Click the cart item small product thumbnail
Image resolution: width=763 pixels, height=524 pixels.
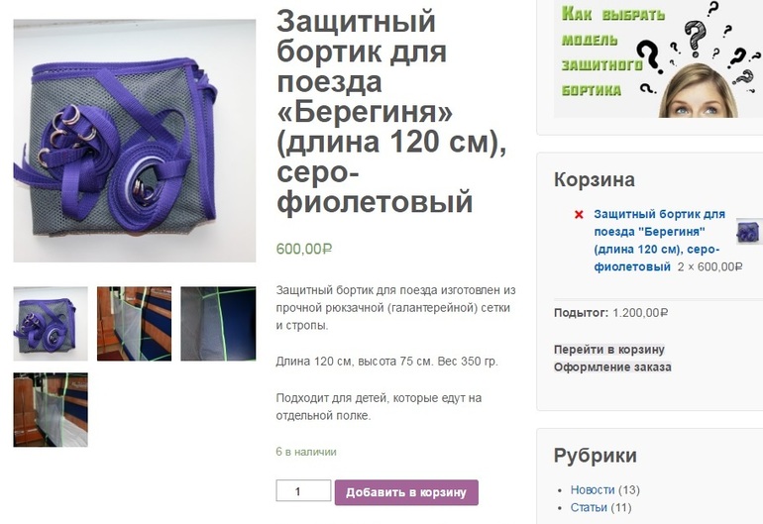tap(749, 231)
